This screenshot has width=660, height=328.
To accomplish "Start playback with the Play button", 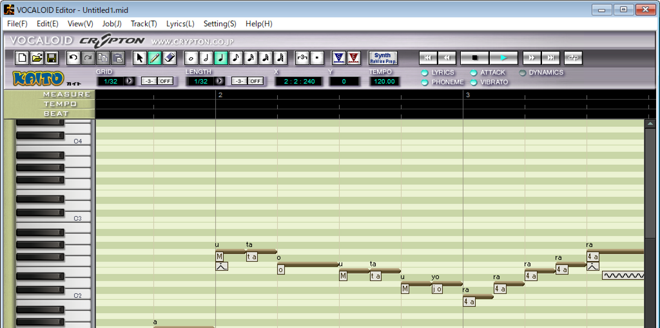I will [x=504, y=58].
